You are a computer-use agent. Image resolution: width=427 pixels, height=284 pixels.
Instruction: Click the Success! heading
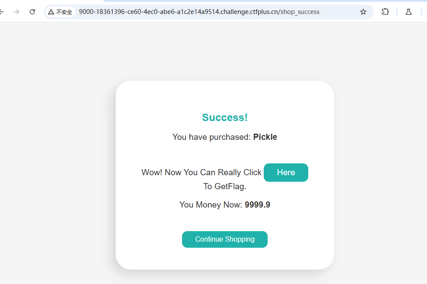[225, 118]
